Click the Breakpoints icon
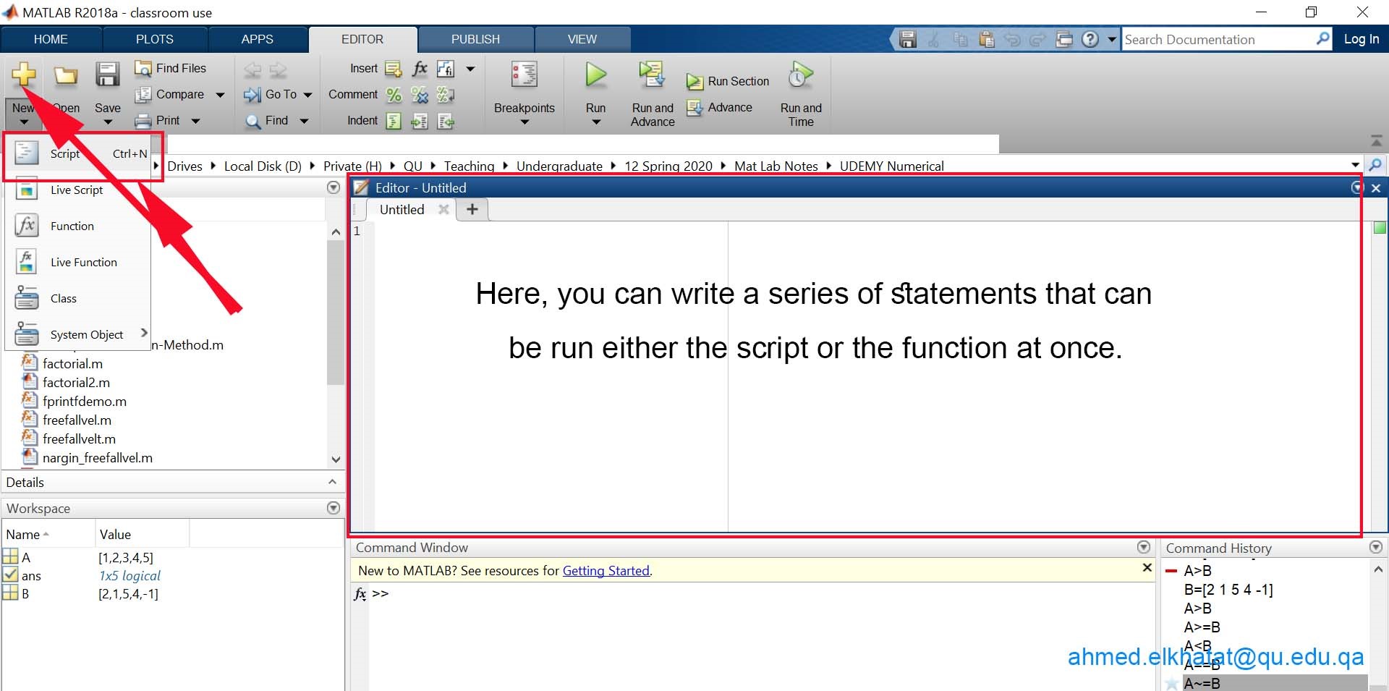 [x=524, y=75]
